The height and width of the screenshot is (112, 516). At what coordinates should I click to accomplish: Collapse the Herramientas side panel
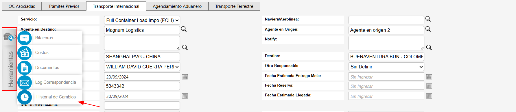(x=10, y=59)
